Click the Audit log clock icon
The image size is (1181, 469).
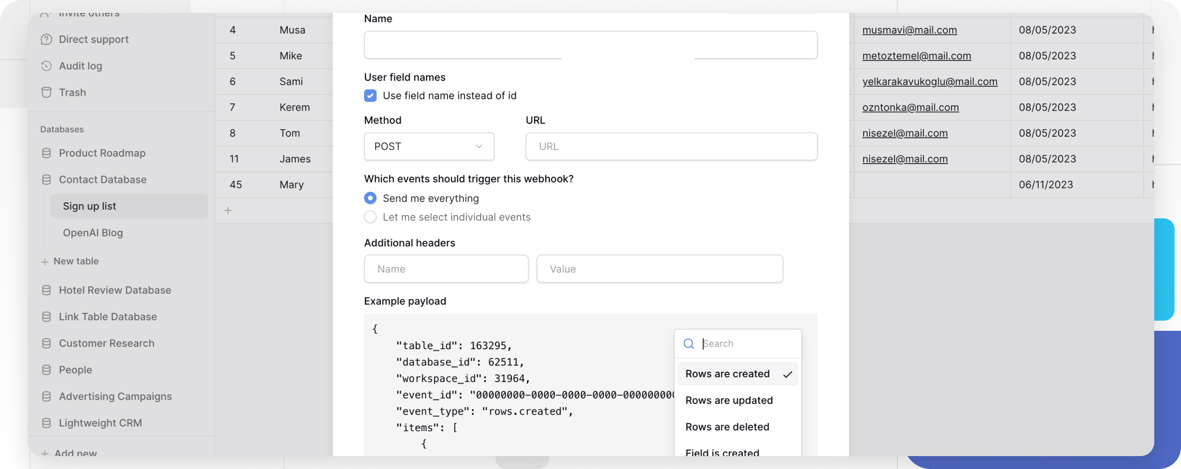pos(46,66)
